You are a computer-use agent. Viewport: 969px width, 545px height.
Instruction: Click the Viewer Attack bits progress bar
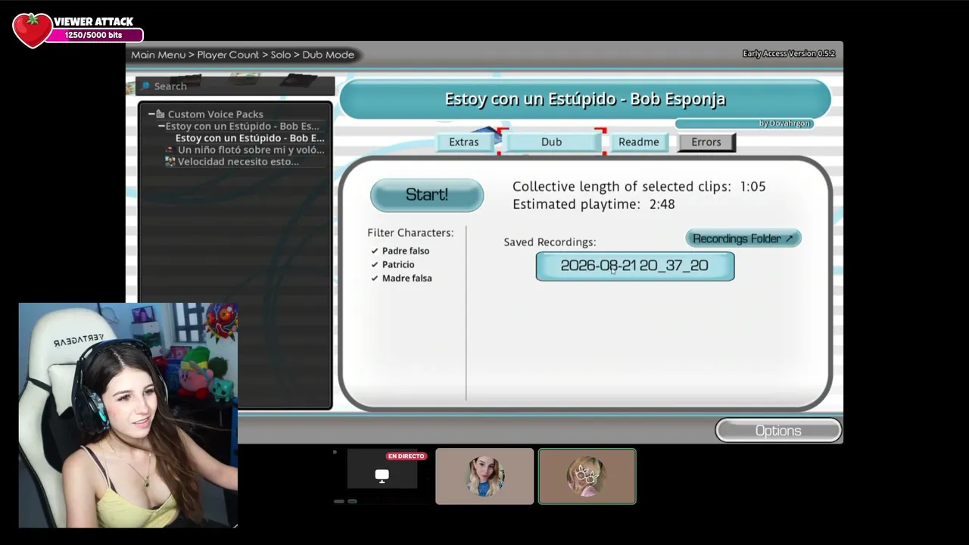(x=93, y=36)
